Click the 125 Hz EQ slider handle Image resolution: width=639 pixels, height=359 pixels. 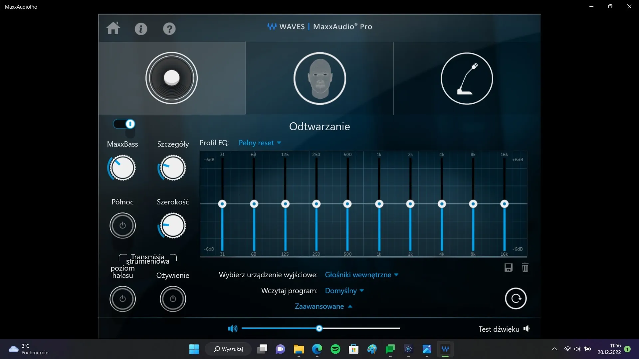[285, 204]
